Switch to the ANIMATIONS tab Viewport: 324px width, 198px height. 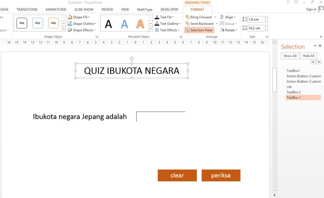[56, 9]
